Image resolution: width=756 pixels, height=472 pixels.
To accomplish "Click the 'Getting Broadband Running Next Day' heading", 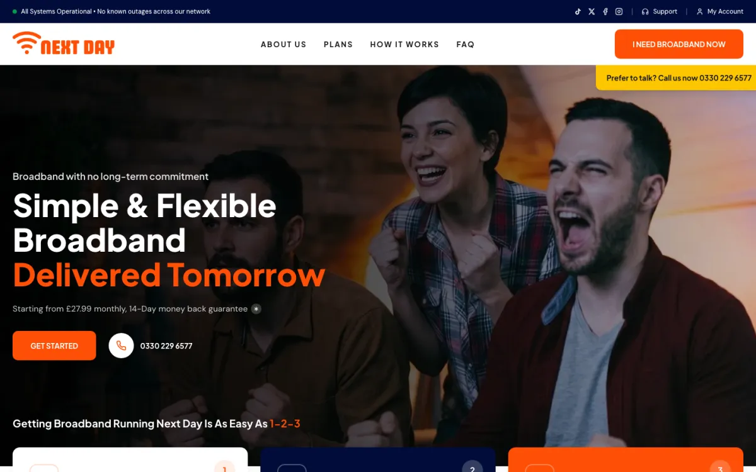I will point(156,424).
